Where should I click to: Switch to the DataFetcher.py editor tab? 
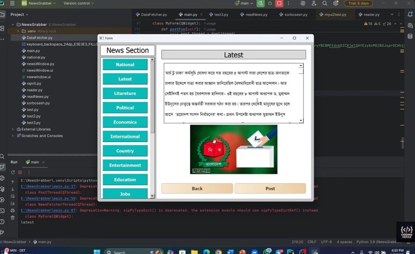151,15
